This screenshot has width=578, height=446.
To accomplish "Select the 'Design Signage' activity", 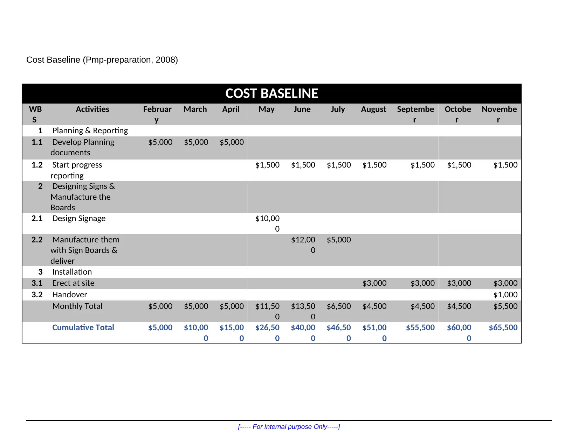I will (79, 218).
